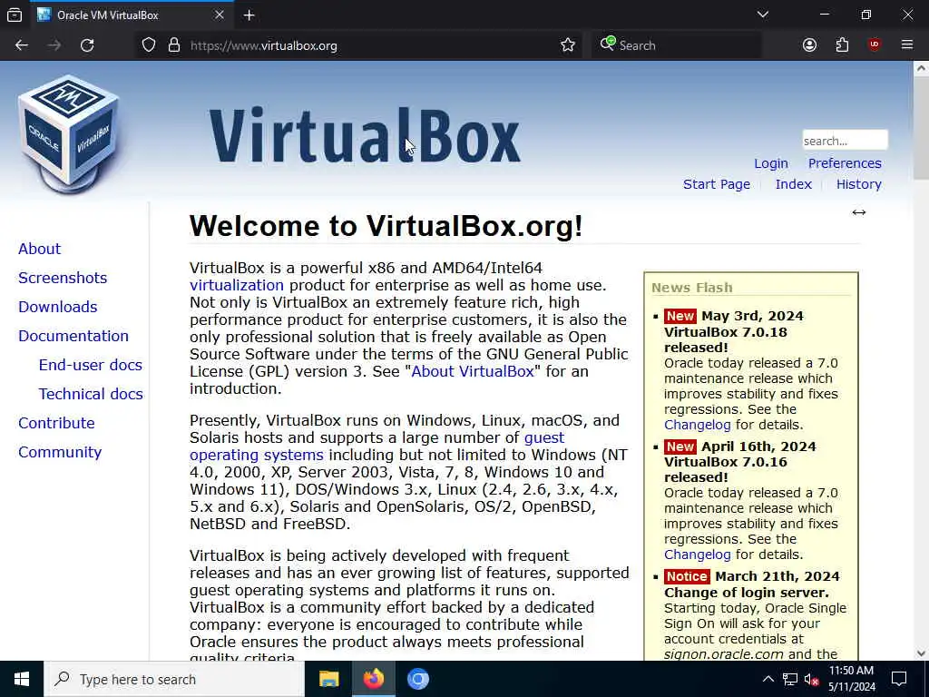Open the notification center icon

(x=899, y=679)
